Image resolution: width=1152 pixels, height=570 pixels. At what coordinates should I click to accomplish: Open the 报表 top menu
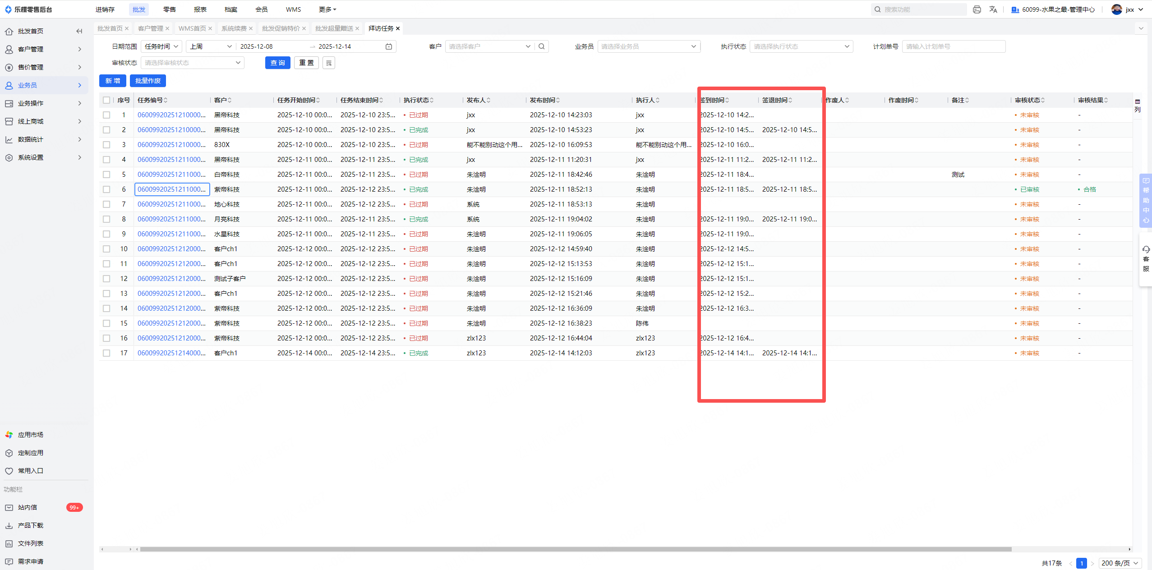click(x=200, y=9)
